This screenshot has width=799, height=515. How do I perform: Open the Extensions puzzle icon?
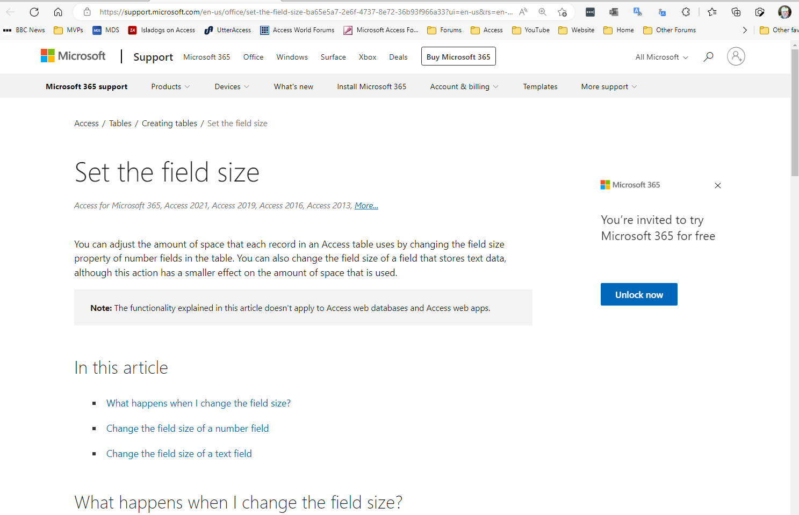click(686, 12)
